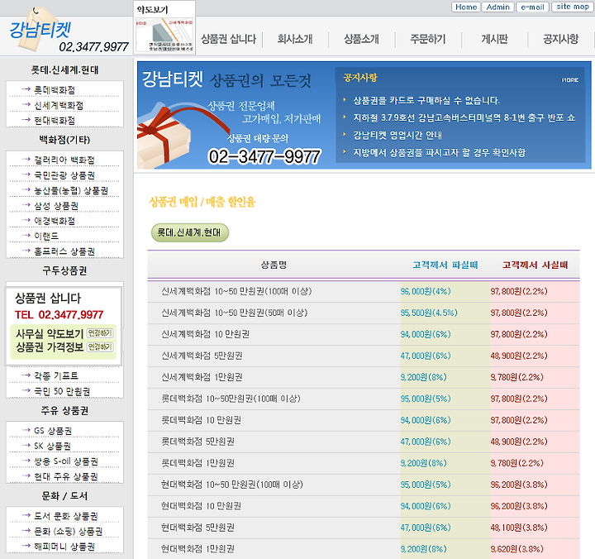The width and height of the screenshot is (595, 559).
Task: Go to Home top link
Action: 466,7
